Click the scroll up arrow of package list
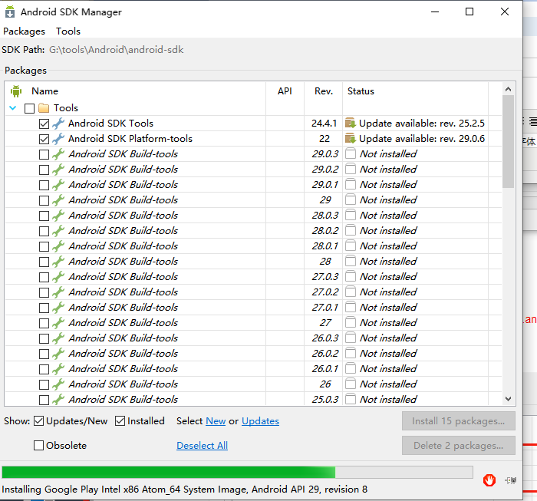Viewport: 537px width, 501px height. click(x=508, y=89)
